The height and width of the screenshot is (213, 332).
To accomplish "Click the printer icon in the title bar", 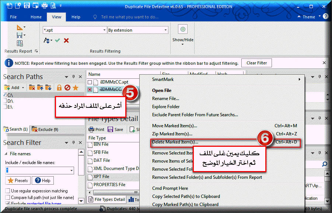I will (45, 6).
